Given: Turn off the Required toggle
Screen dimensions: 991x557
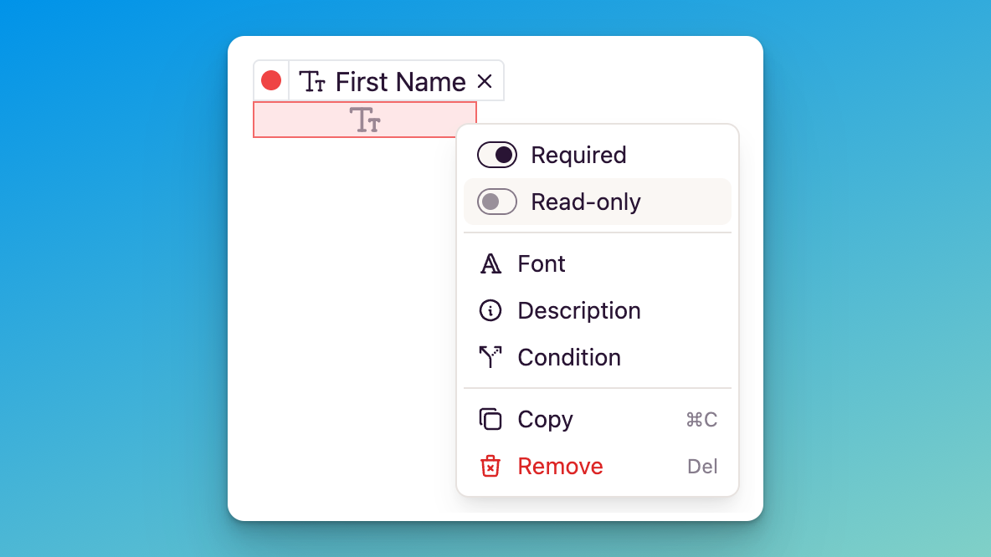Looking at the screenshot, I should 497,155.
